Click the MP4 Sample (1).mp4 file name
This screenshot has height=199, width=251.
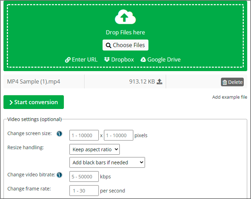pos(34,82)
